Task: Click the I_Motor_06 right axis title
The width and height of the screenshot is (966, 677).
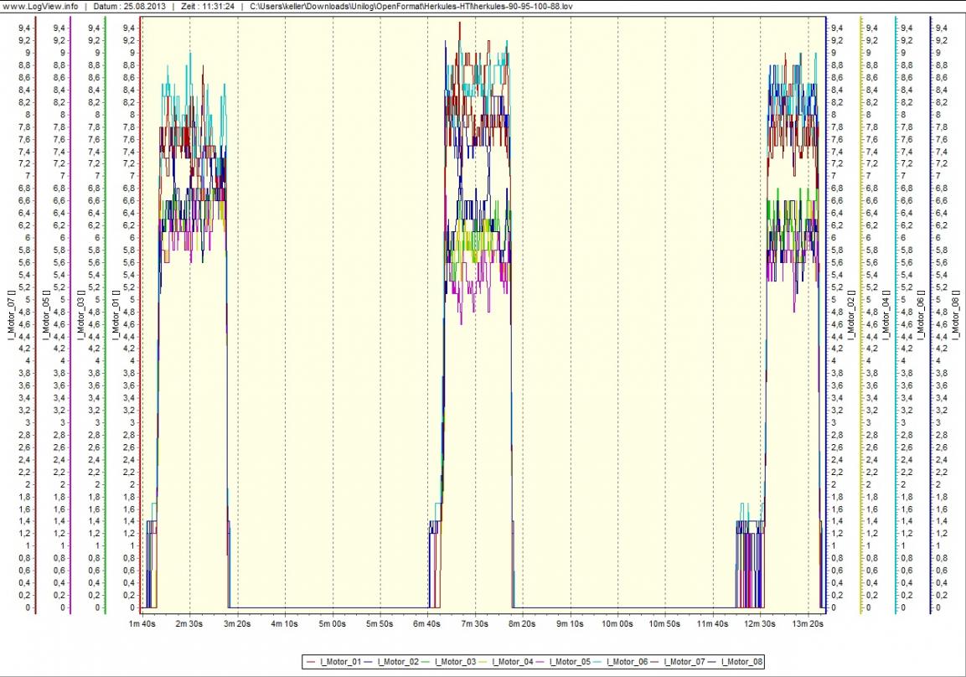Action: [920, 317]
